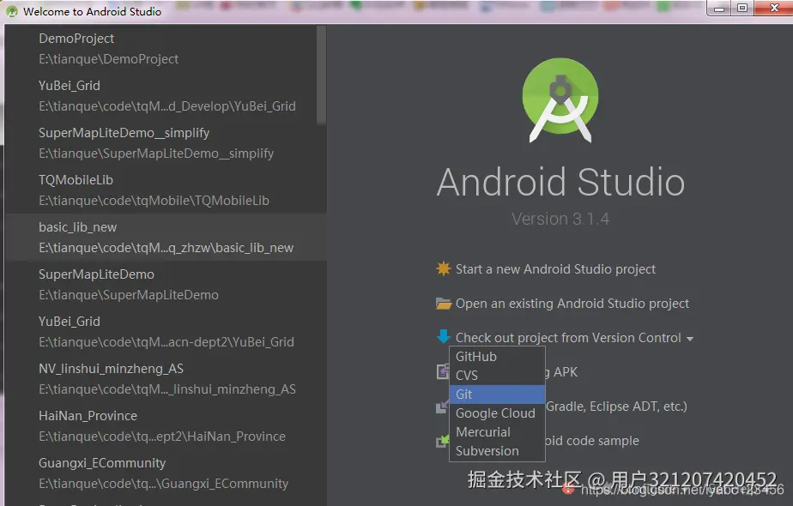Choose Google Cloud from checkout menu
Screen dimensions: 793x506
click(x=497, y=413)
